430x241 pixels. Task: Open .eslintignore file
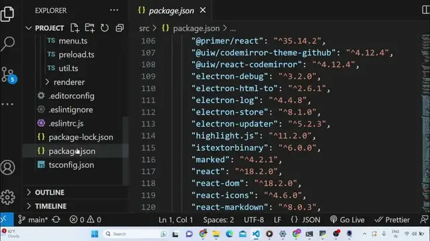coord(71,110)
